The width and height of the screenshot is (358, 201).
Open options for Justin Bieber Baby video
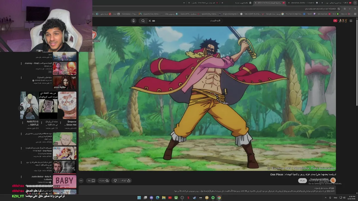click(21, 177)
